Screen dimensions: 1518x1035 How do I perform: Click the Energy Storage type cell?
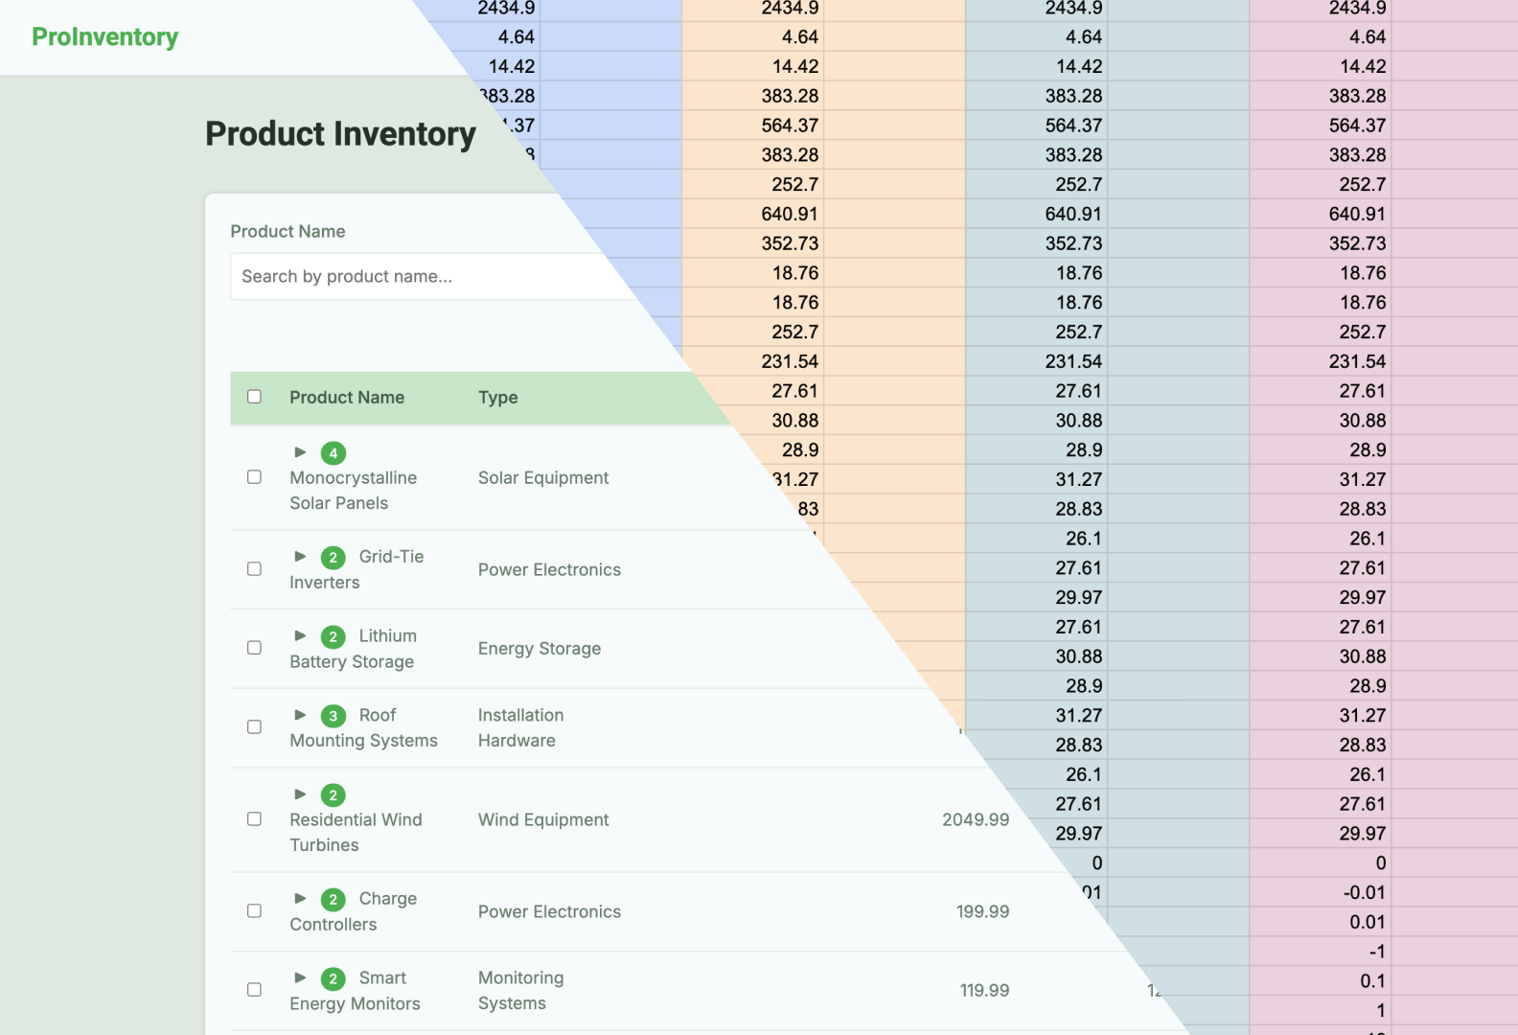(540, 649)
